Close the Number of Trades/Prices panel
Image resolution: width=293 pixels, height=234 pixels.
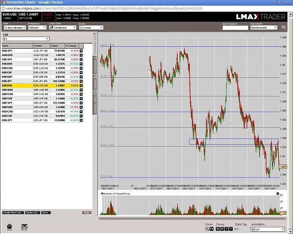278,194
